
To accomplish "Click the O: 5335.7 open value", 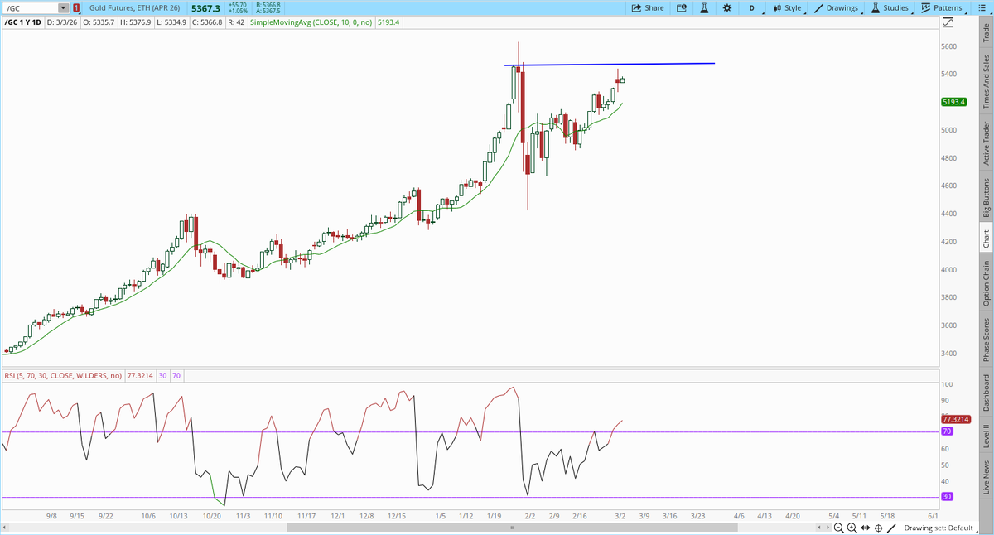I will tap(99, 23).
